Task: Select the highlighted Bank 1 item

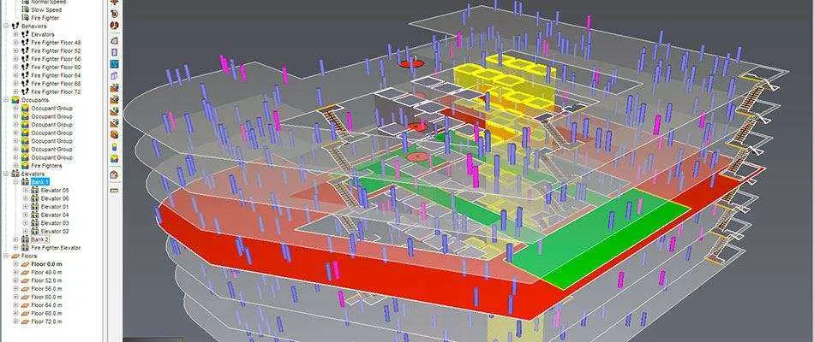Action: (x=40, y=182)
